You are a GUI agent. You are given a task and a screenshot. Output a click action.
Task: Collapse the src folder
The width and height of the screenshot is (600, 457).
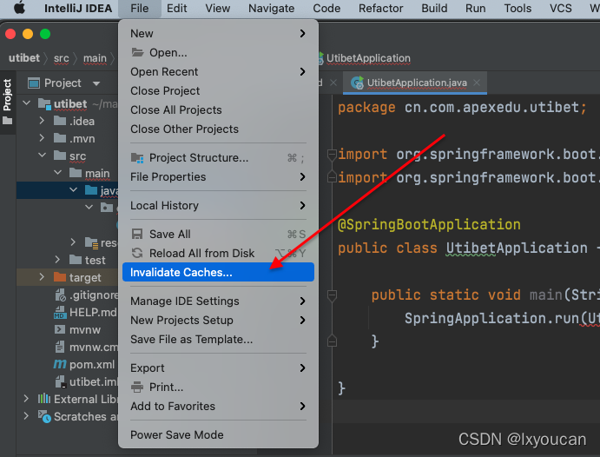[42, 156]
